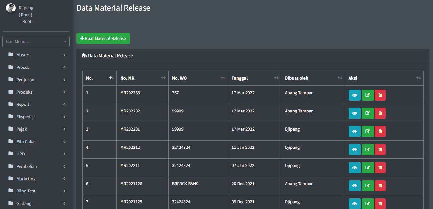Click the Buat Material Release button
The height and width of the screenshot is (209, 433).
coord(103,39)
